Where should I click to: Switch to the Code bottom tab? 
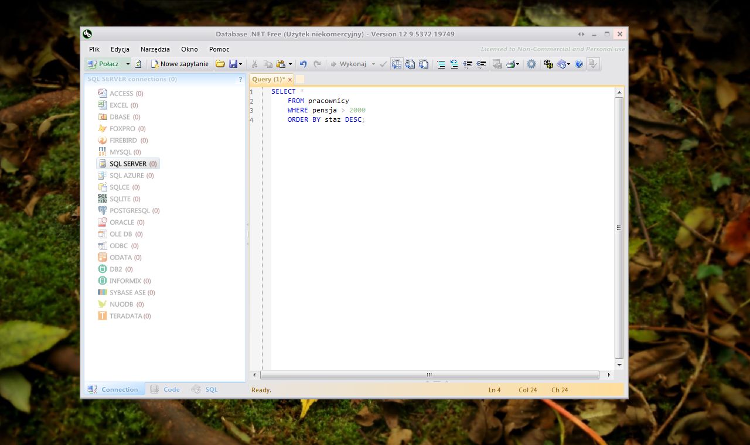coord(165,389)
